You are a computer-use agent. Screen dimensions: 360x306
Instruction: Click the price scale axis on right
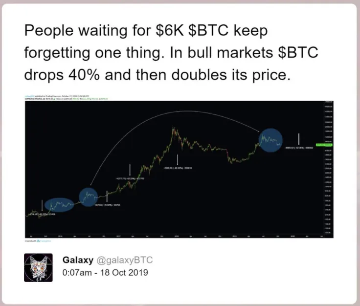point(328,169)
